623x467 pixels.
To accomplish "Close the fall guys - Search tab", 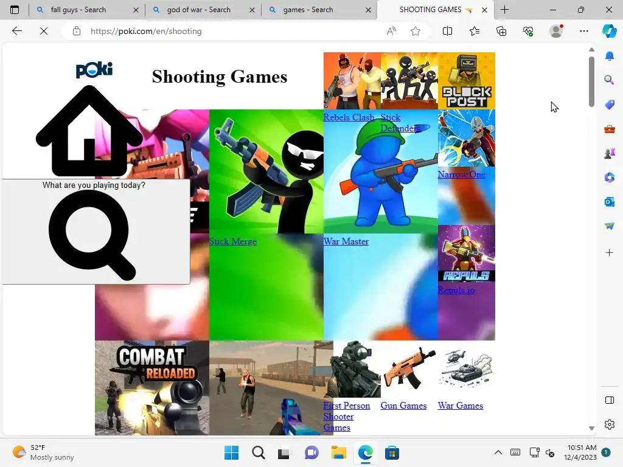I will point(136,10).
